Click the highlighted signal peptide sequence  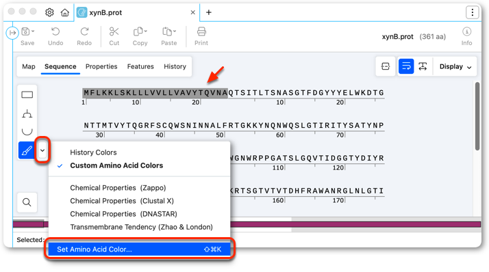tap(155, 93)
